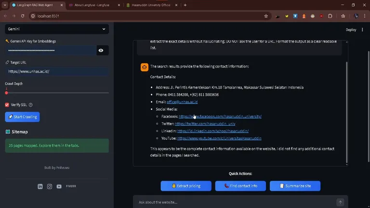Open the browser profile avatar

coord(356,16)
